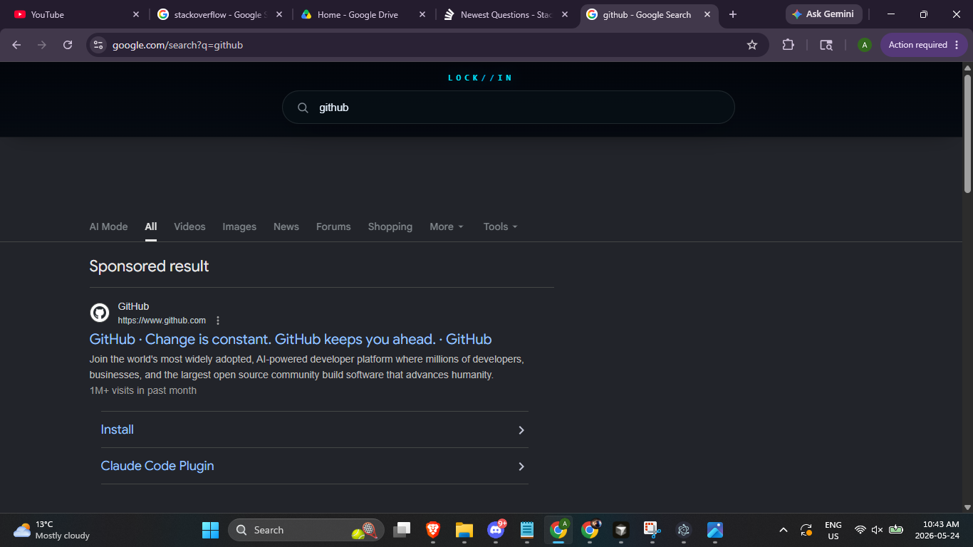Switch to Chrome with the photo avatar badge

pyautogui.click(x=590, y=530)
